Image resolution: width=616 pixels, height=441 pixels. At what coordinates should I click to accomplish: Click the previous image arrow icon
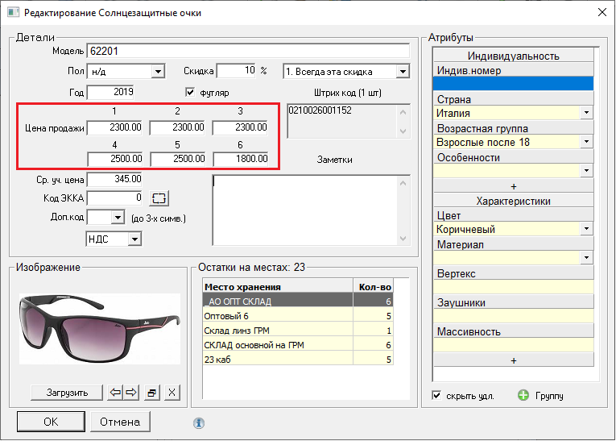tap(115, 393)
